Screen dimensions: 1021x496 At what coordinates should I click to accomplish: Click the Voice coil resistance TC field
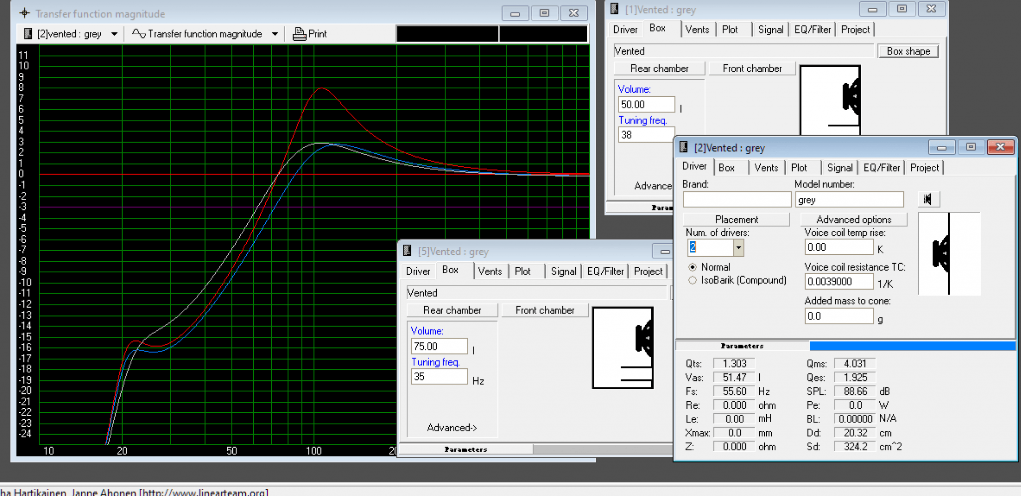[x=839, y=282]
